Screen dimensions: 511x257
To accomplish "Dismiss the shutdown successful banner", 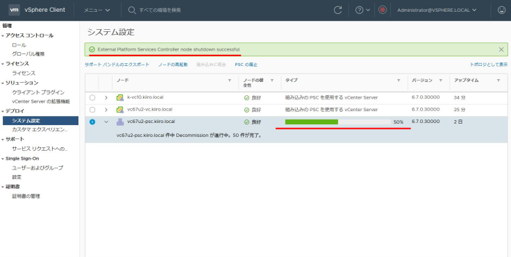I will coord(501,49).
